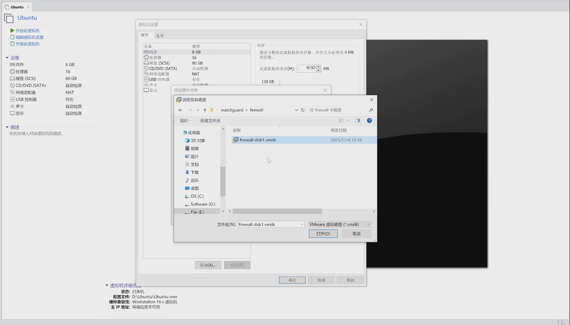Expand the file type filter dropdown
This screenshot has width=570, height=325.
[x=368, y=225]
